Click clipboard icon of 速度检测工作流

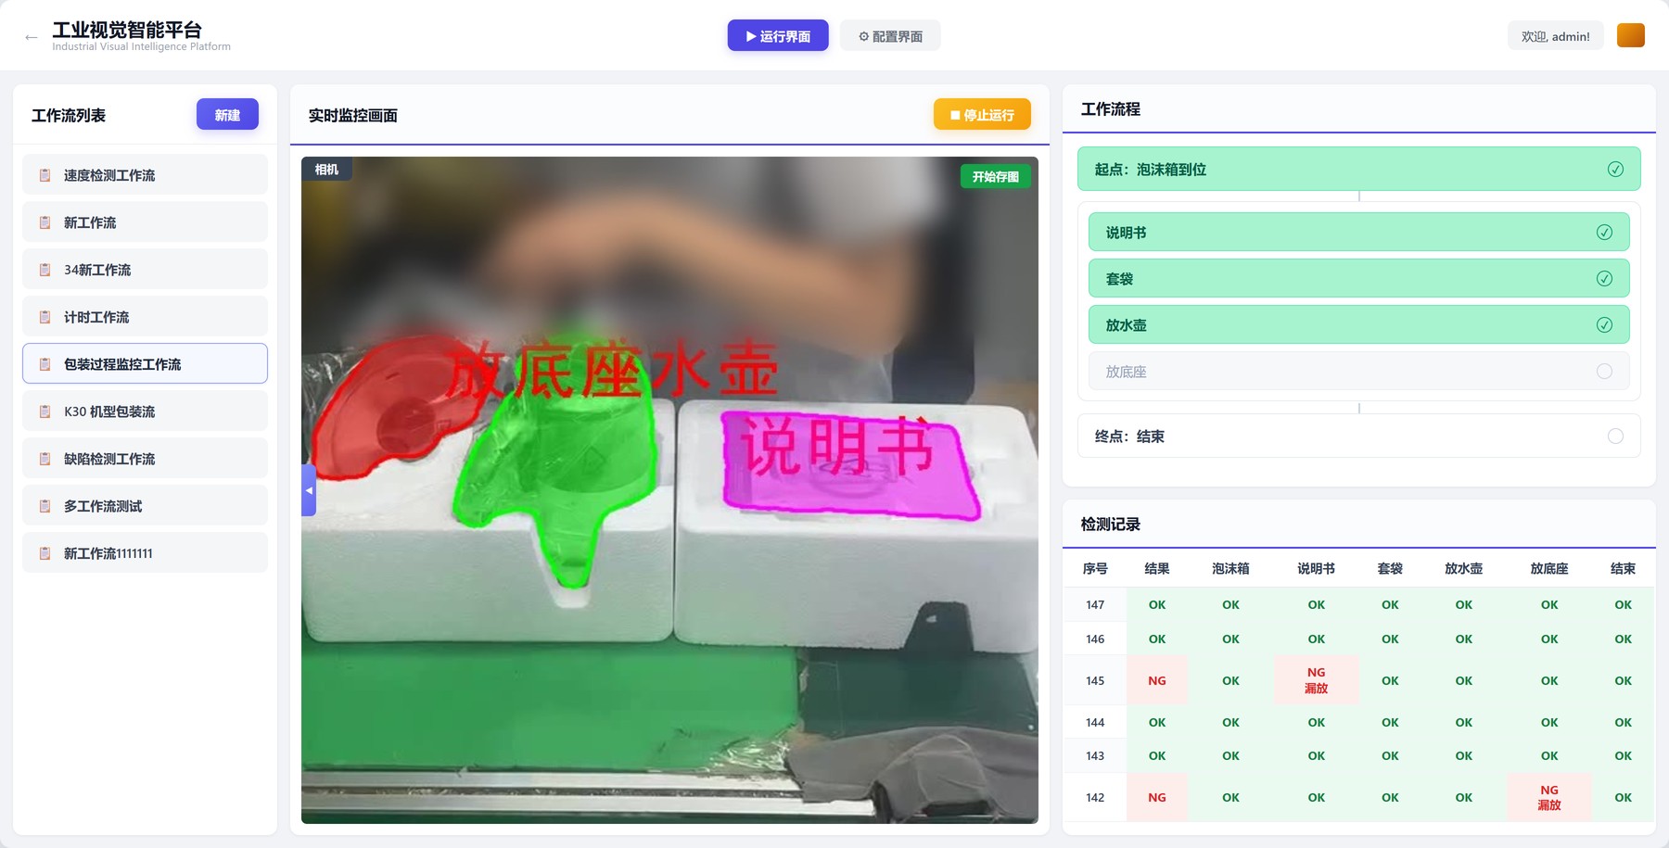45,175
